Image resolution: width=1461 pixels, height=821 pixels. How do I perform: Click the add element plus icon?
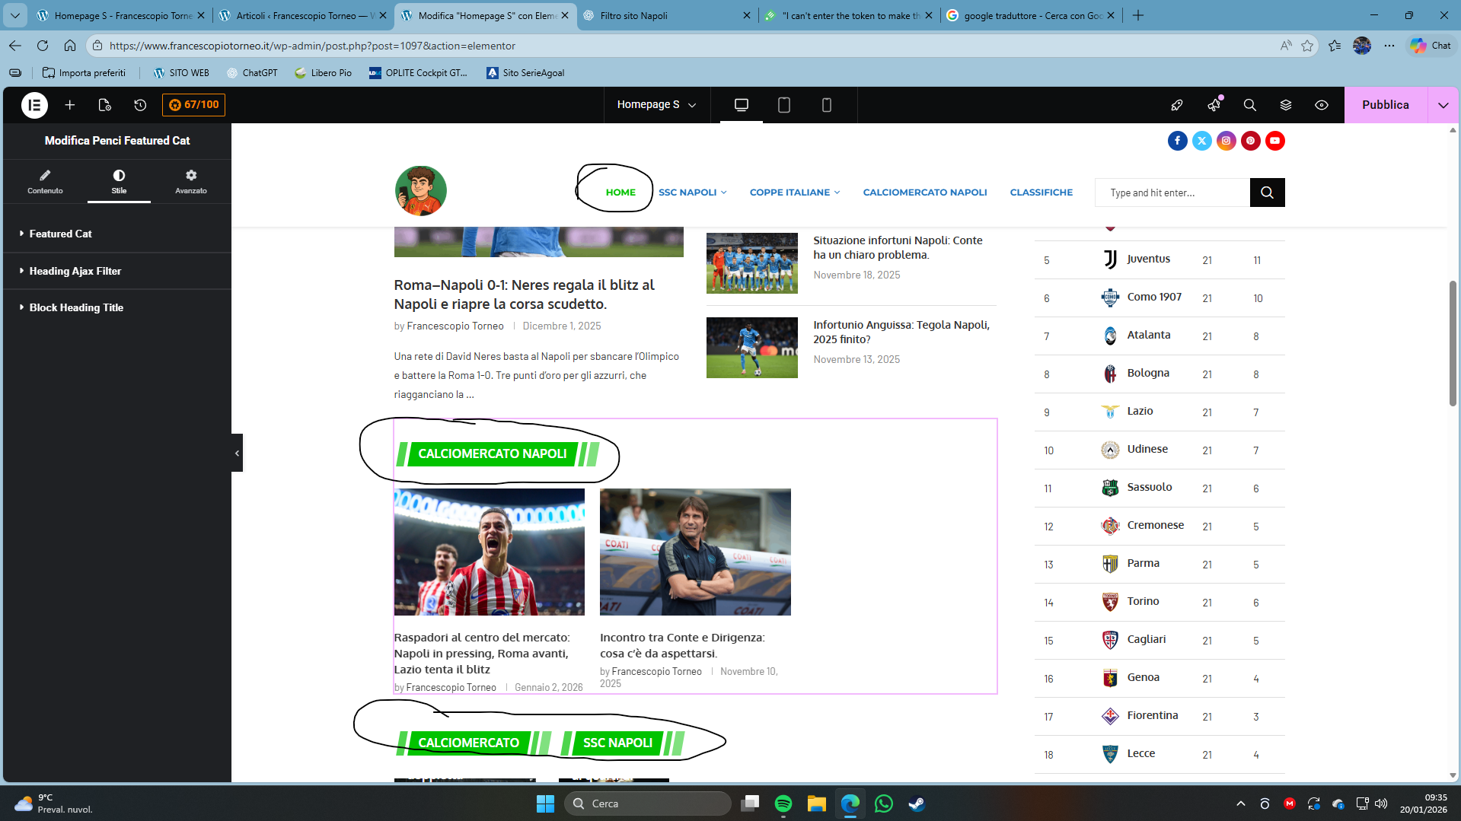coord(70,105)
